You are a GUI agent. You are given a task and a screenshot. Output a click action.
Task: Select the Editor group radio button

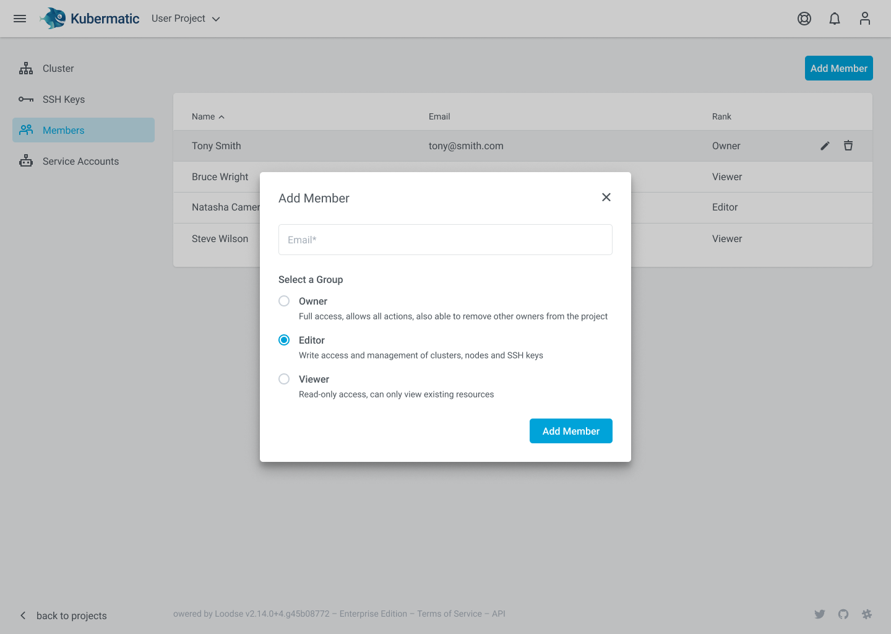tap(284, 340)
